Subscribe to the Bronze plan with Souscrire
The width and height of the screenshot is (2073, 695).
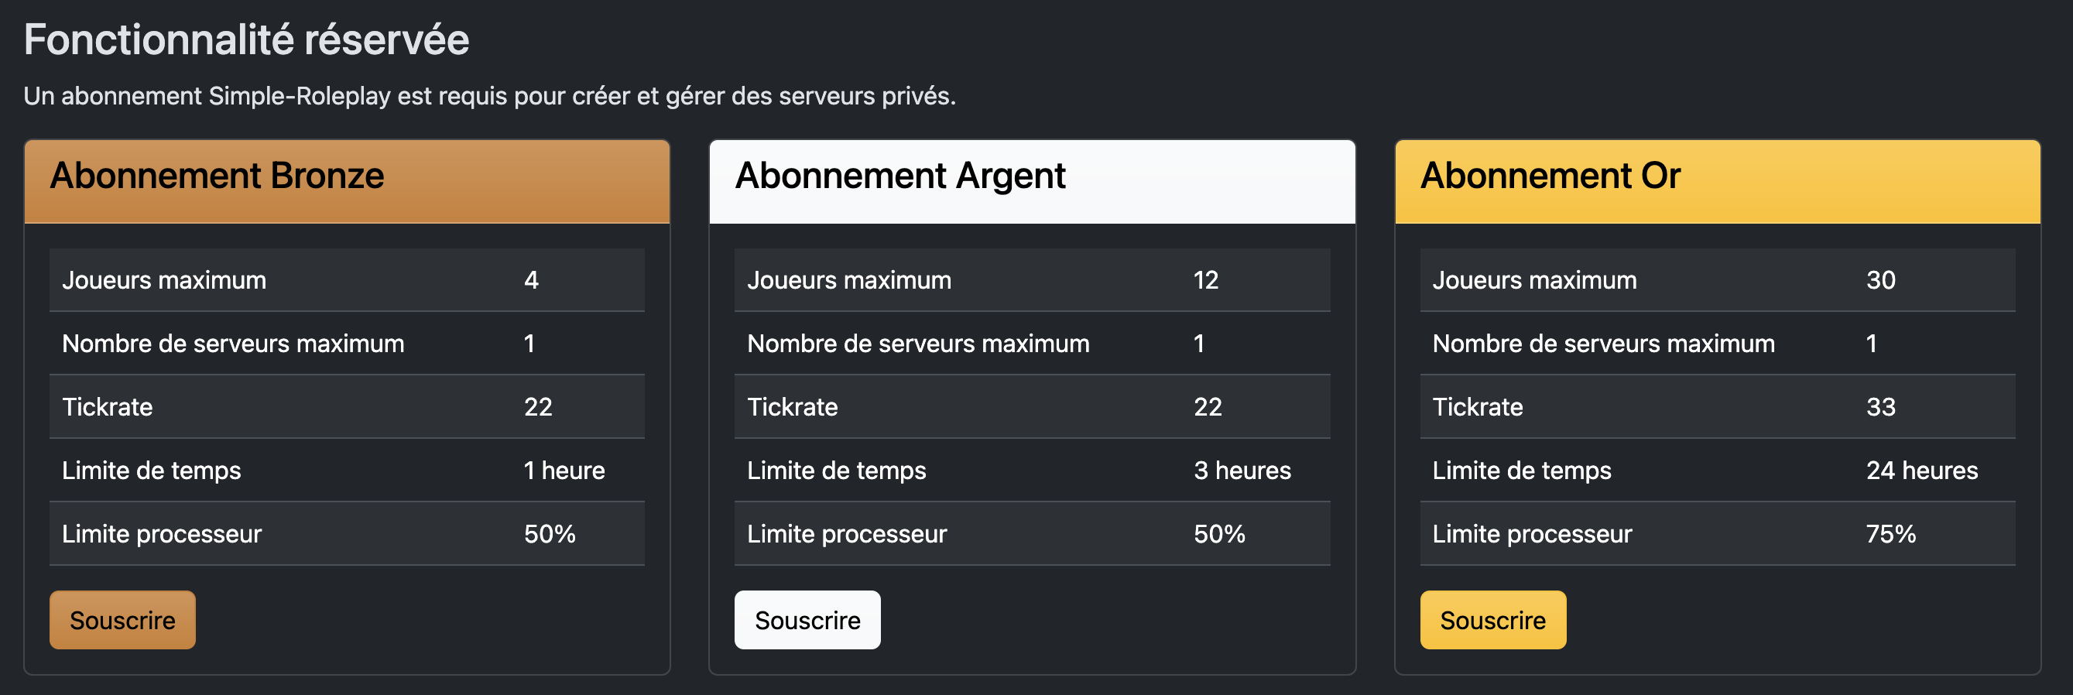coord(122,620)
